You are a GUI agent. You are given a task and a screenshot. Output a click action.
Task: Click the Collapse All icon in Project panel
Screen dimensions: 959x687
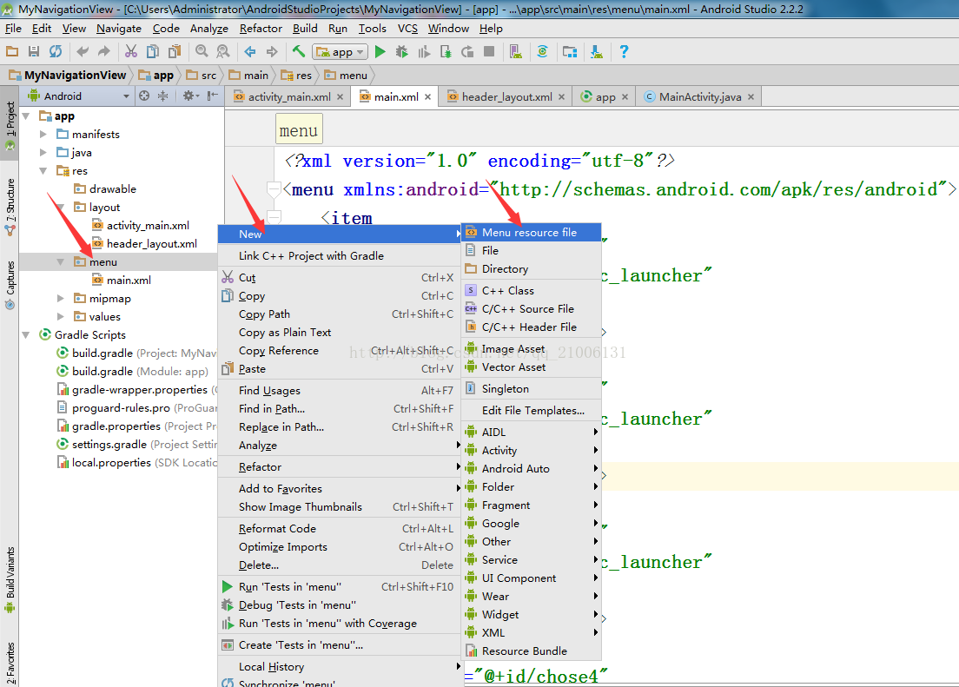(162, 96)
